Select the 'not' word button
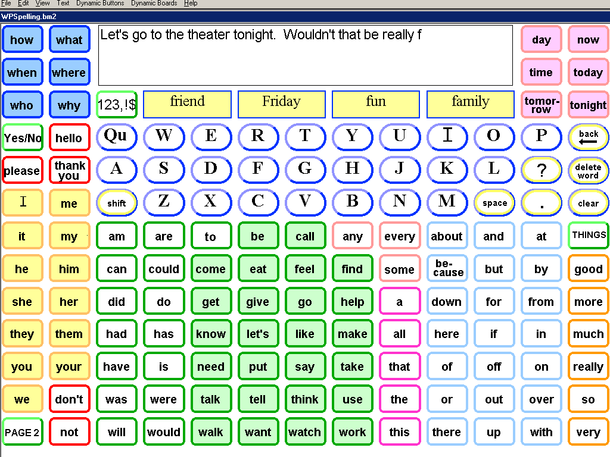Image resolution: width=610 pixels, height=457 pixels. pos(69,432)
